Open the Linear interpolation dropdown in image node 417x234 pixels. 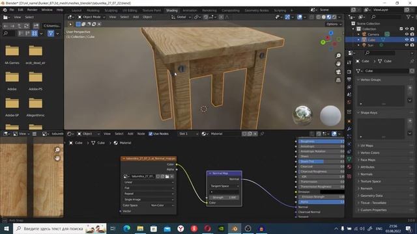click(x=149, y=182)
